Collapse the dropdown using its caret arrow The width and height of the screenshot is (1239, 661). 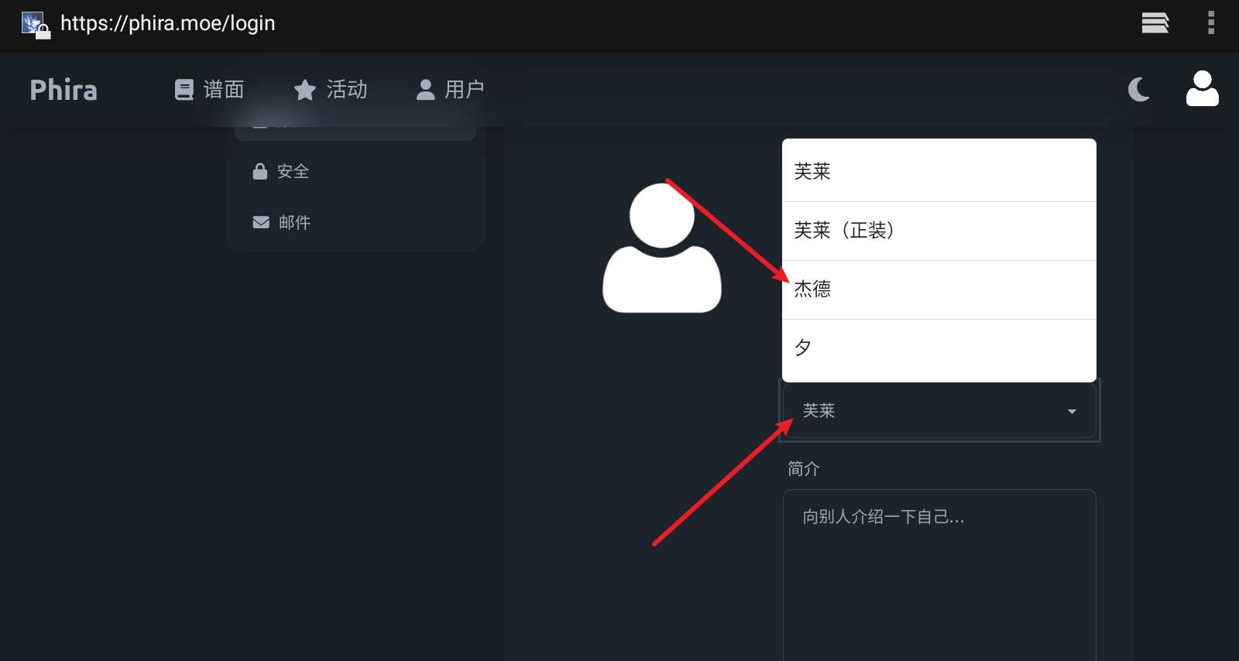click(x=1072, y=412)
